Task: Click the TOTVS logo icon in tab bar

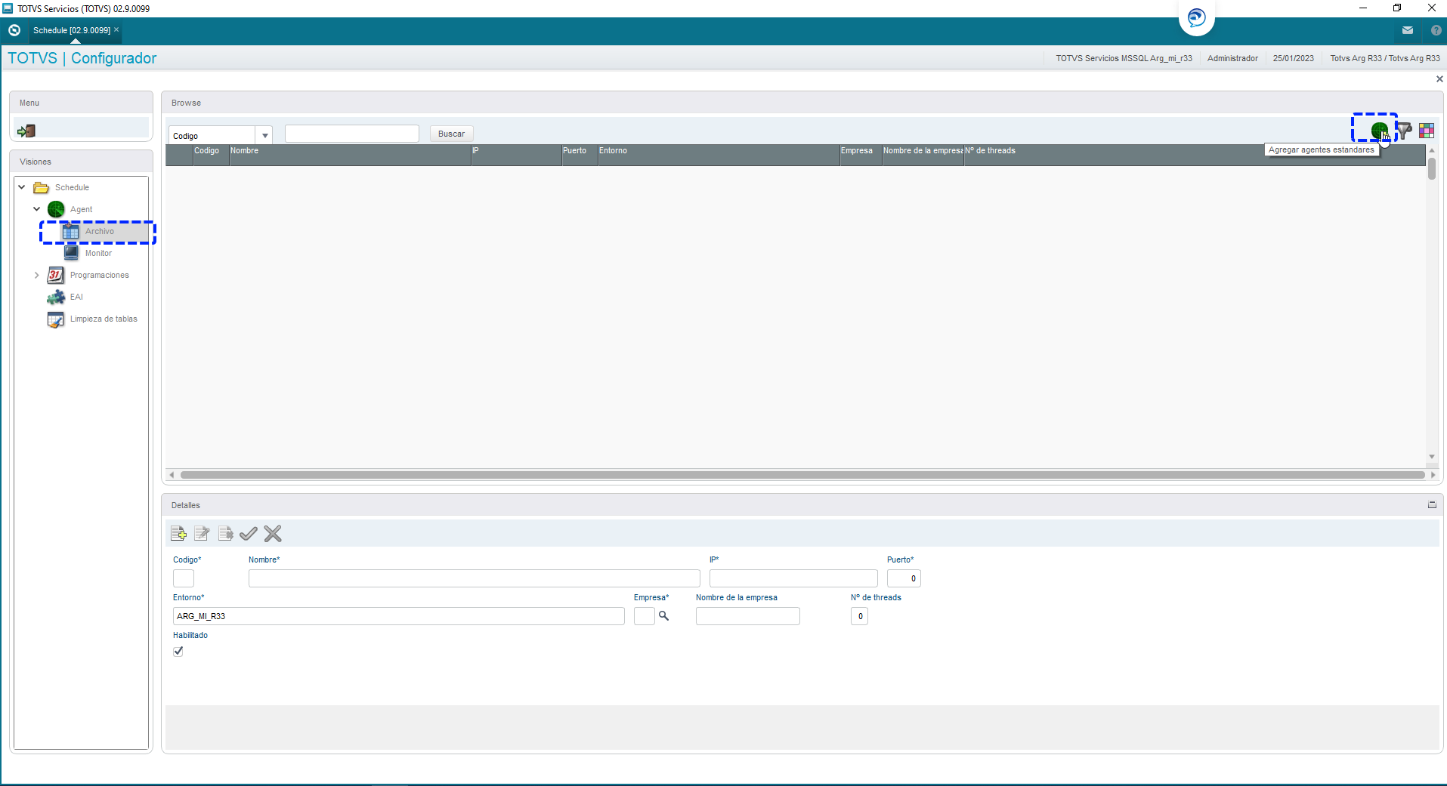Action: click(14, 30)
